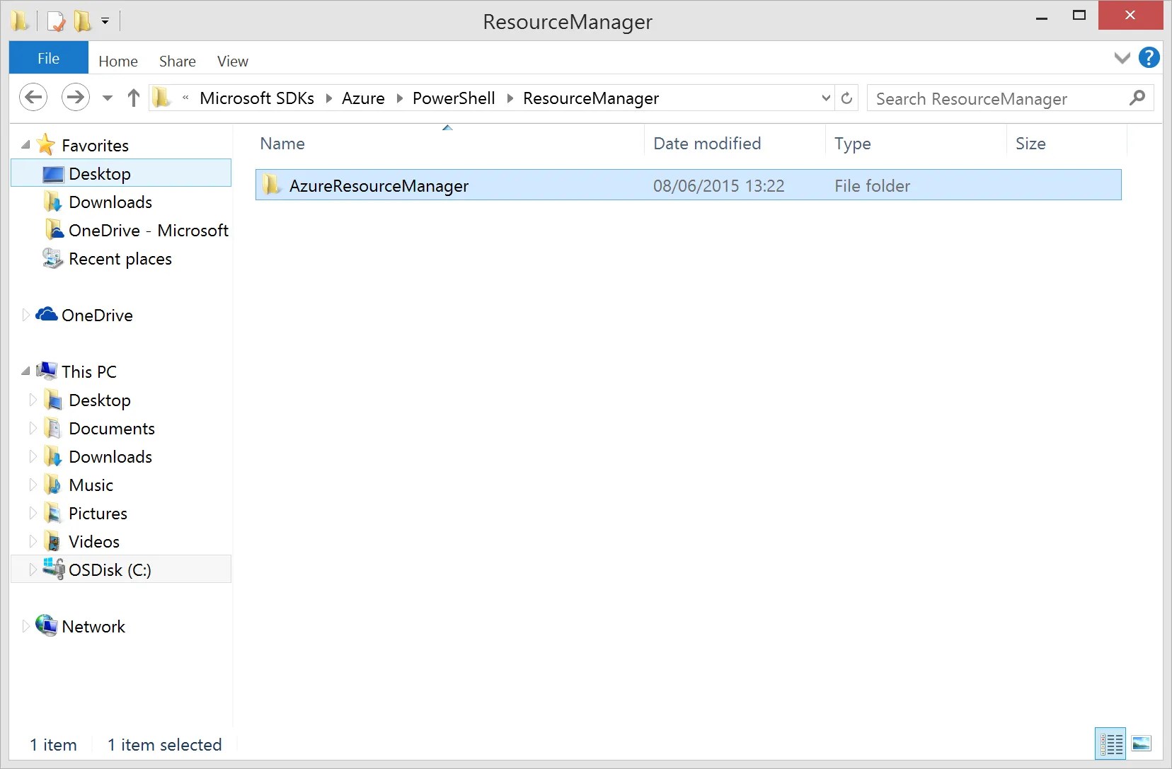
Task: Select the AzureResourceManager folder name
Action: [379, 186]
